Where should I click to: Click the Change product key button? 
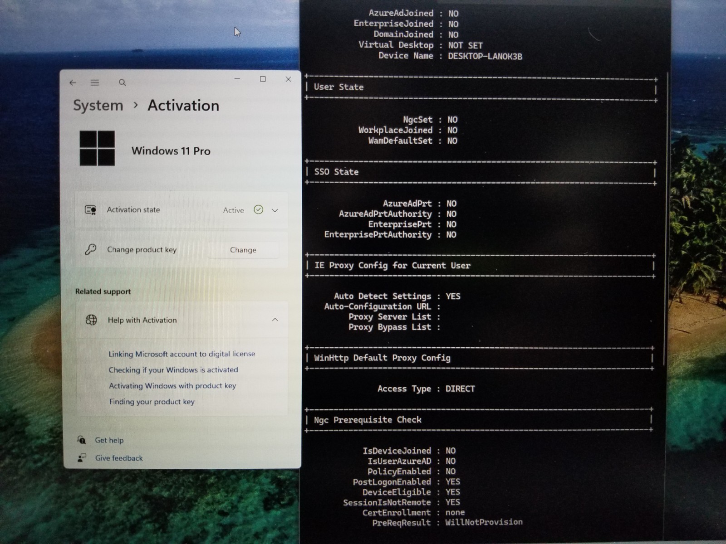click(x=243, y=250)
